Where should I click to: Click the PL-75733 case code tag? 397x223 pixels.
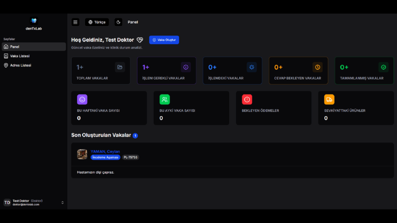click(131, 157)
